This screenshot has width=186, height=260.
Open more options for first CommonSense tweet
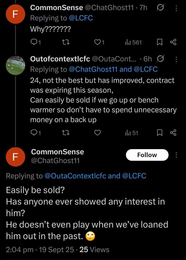point(176,8)
